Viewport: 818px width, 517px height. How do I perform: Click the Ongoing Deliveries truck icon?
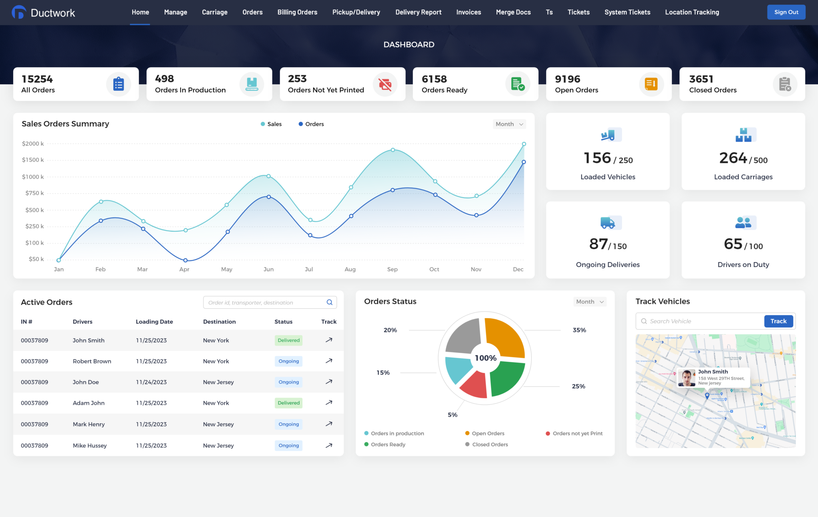coord(610,222)
